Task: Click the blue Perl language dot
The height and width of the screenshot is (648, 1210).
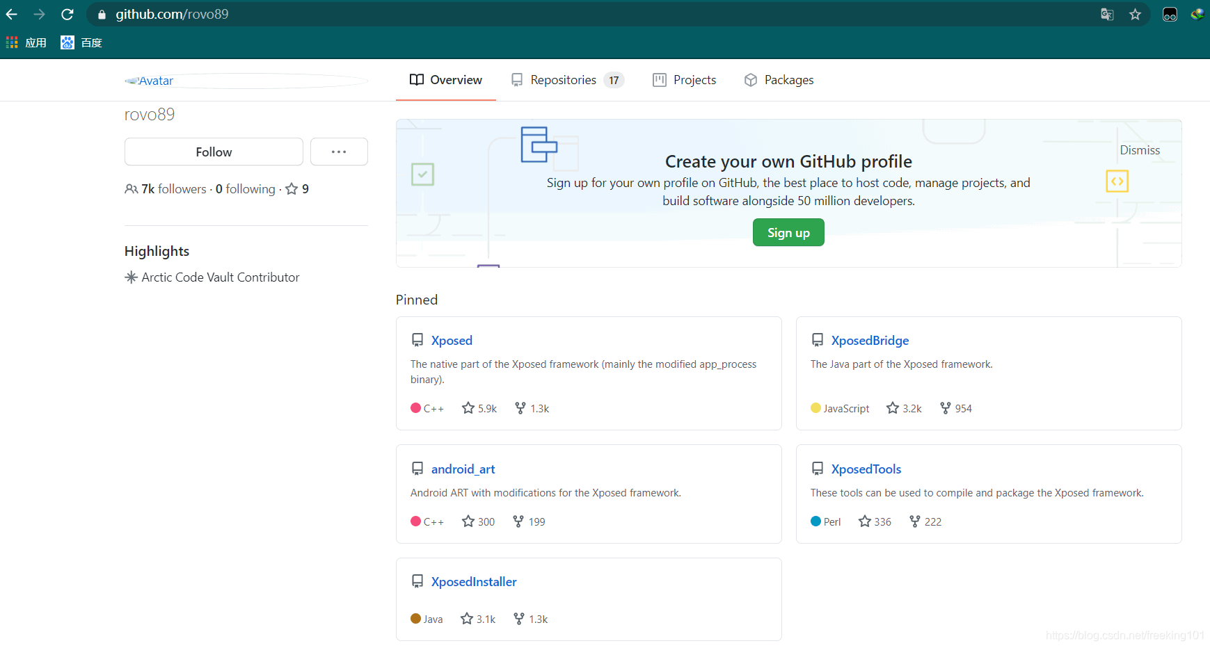Action: 815,521
